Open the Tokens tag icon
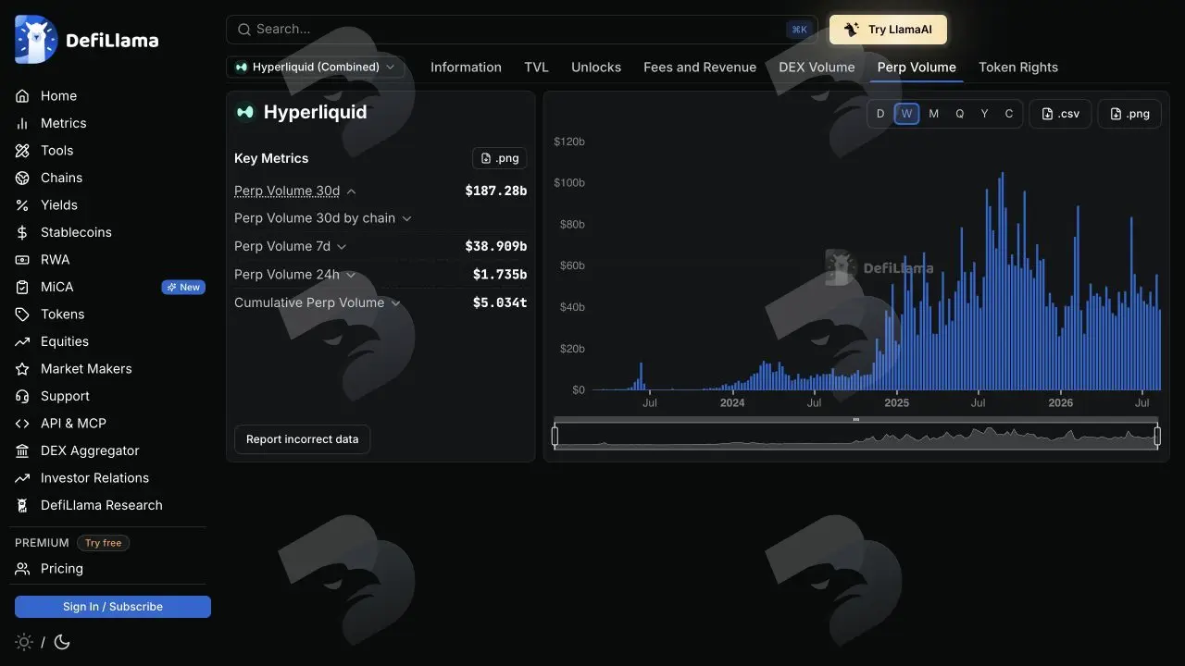Viewport: 1185px width, 666px height. point(23,314)
